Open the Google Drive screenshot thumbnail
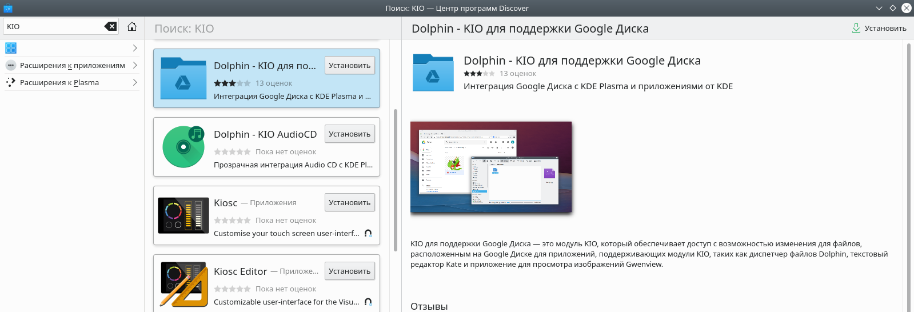This screenshot has height=312, width=914. [491, 167]
